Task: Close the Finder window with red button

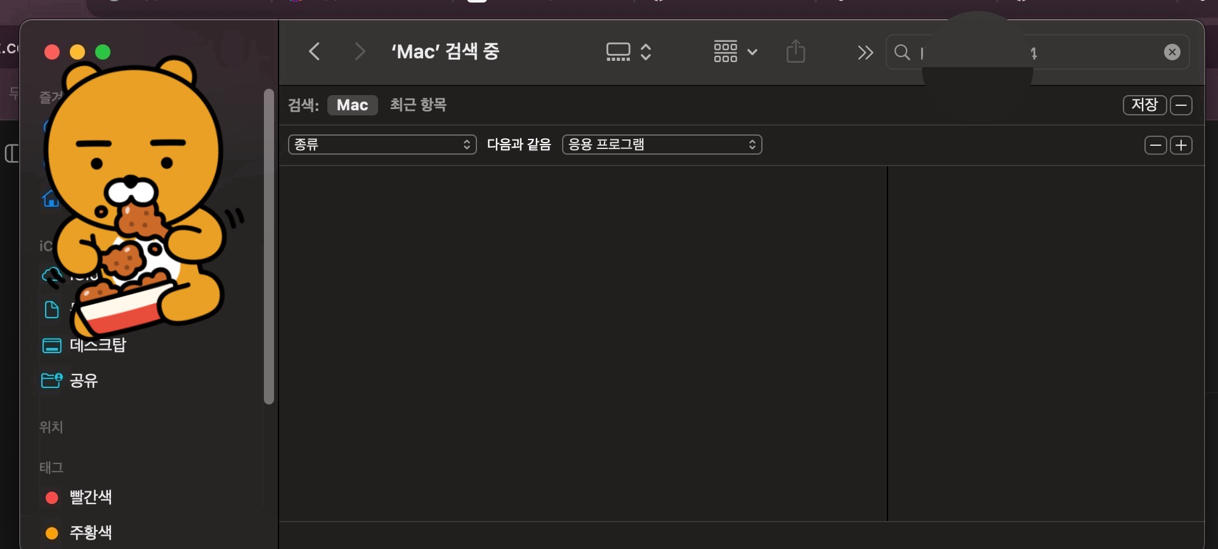Action: pyautogui.click(x=52, y=52)
